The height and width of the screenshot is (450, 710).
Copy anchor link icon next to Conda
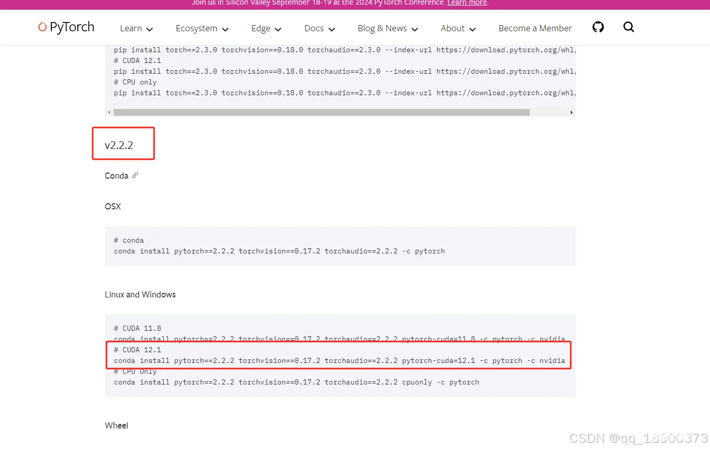135,175
